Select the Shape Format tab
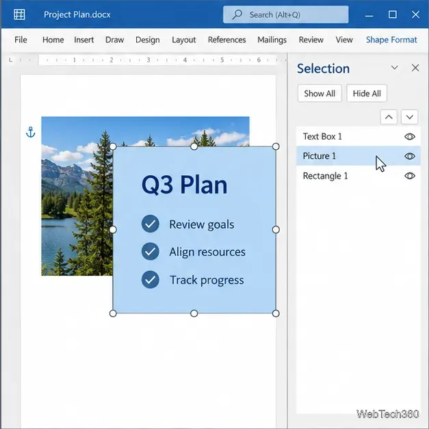Screen dimensions: 429x429 (391, 40)
